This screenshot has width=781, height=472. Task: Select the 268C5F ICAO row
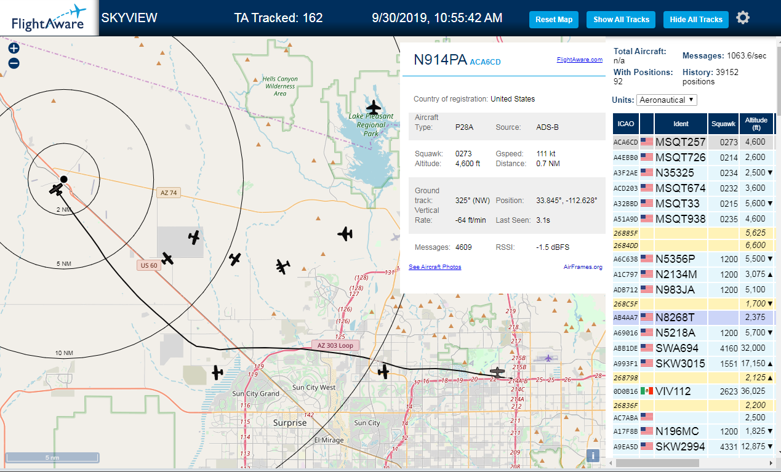pyautogui.click(x=693, y=304)
